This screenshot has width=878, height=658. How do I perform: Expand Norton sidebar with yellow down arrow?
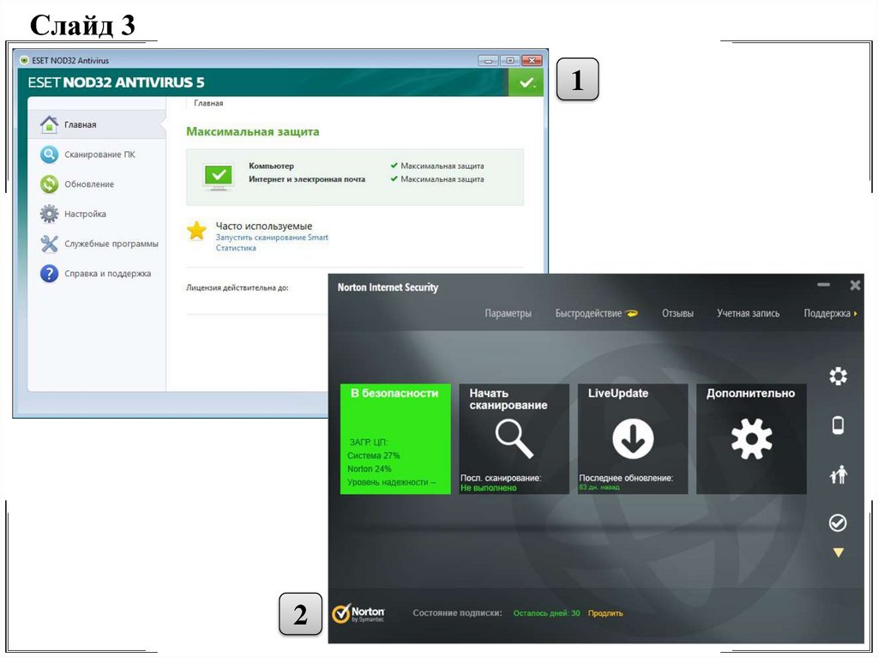[x=838, y=553]
